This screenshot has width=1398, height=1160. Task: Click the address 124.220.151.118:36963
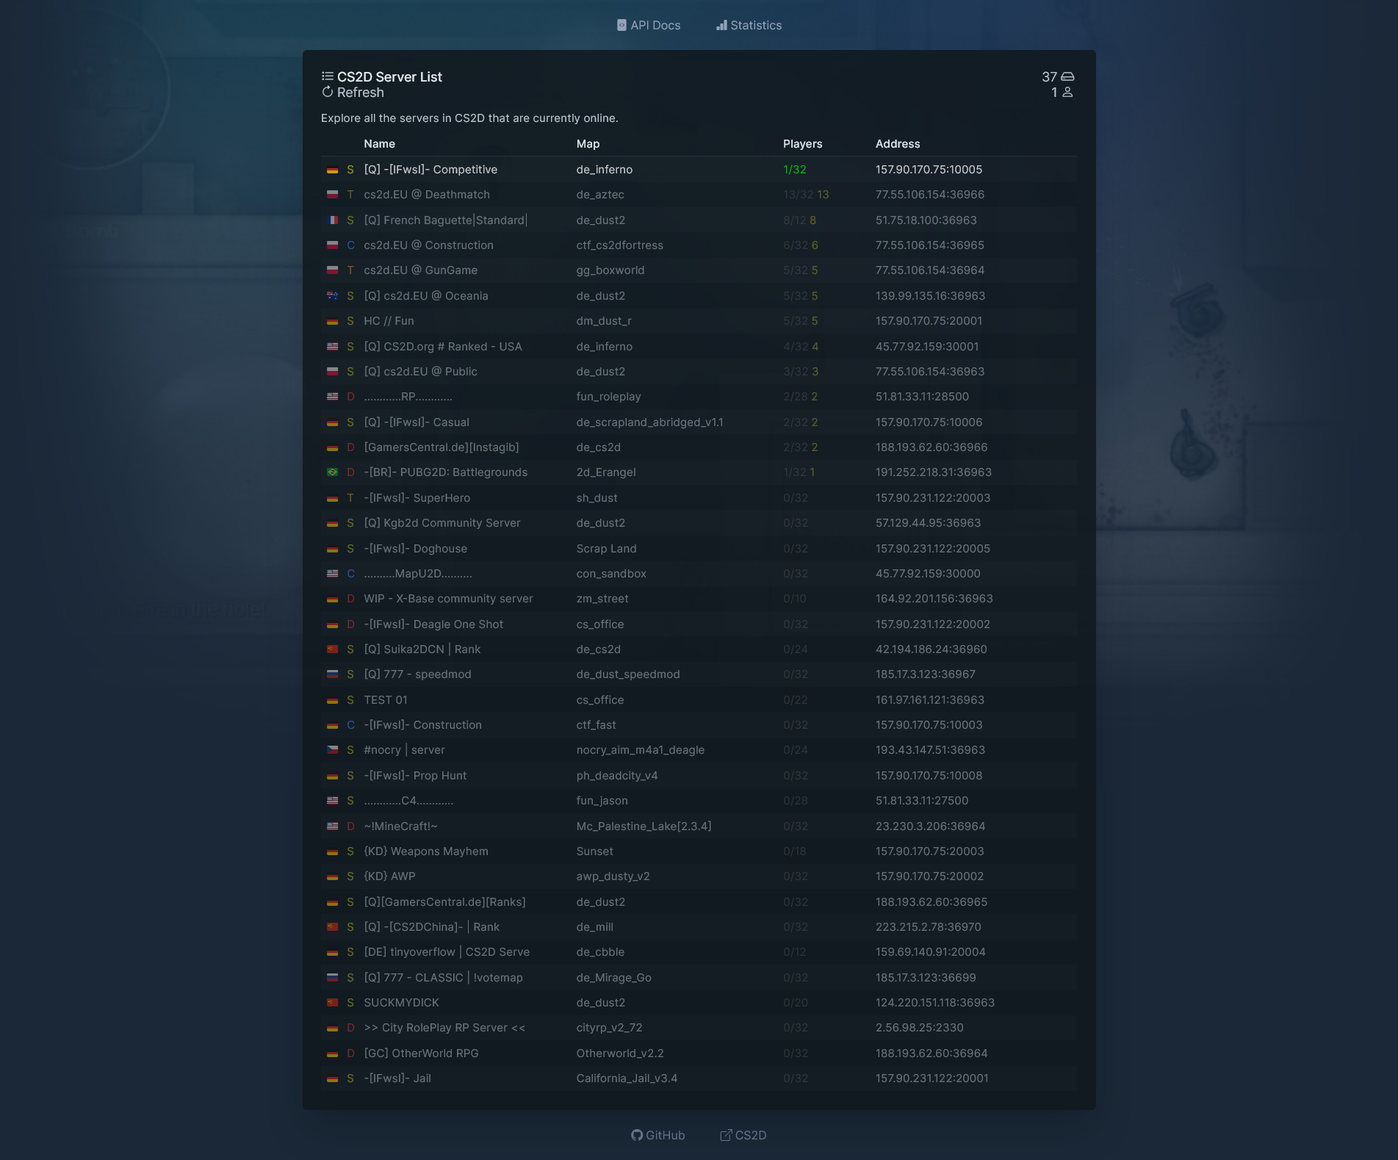click(934, 1003)
